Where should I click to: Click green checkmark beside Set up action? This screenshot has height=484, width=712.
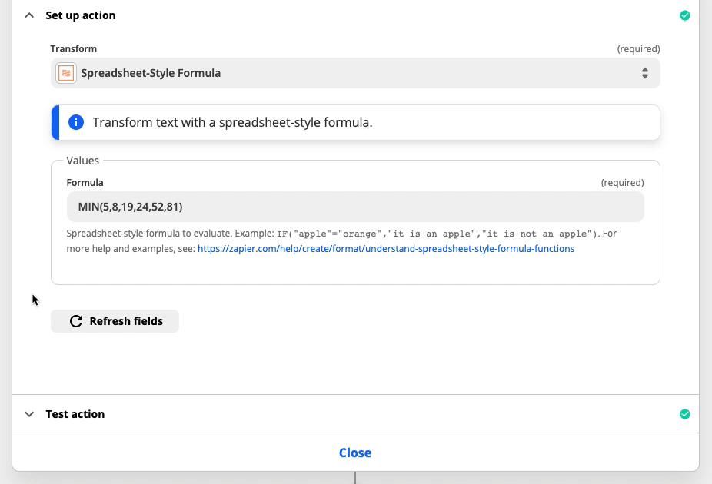tap(685, 15)
